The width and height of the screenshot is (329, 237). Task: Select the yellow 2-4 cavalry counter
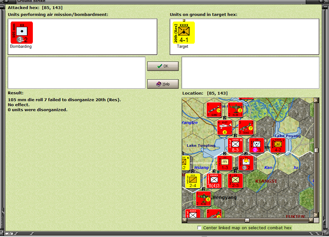point(193,181)
